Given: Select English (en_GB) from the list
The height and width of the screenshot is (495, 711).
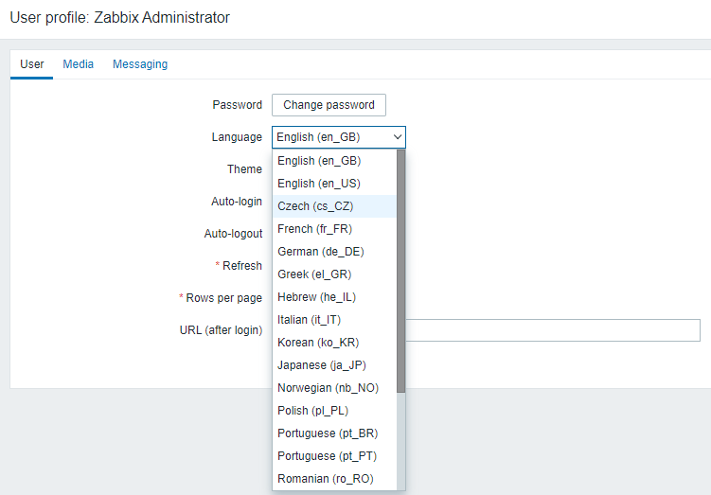Looking at the screenshot, I should [319, 161].
